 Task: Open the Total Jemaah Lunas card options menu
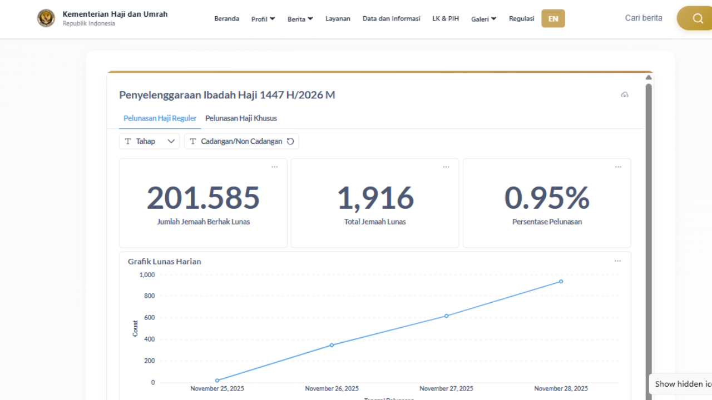click(x=446, y=166)
